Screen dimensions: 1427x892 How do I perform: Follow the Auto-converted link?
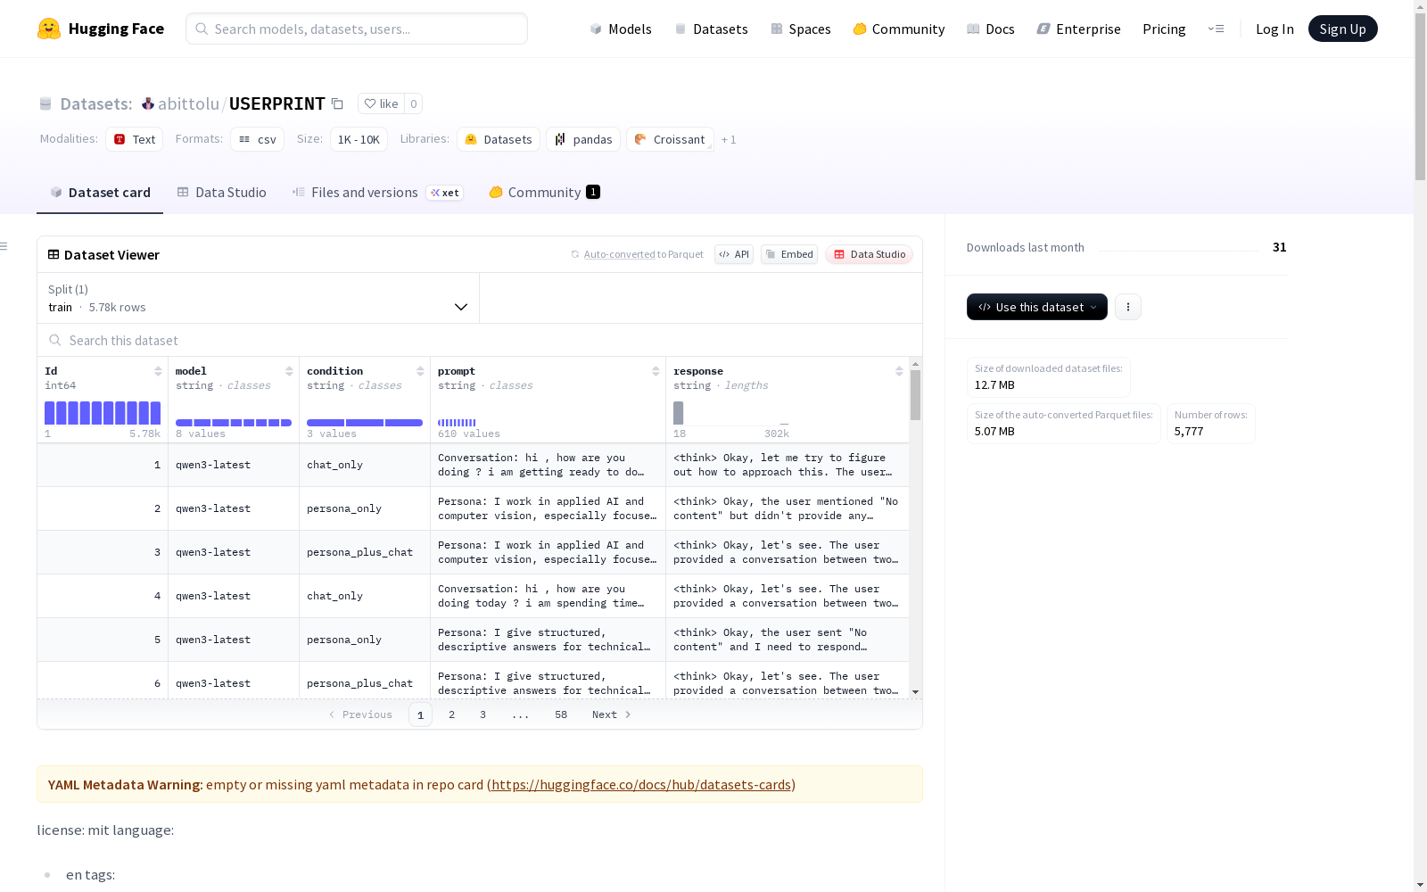[x=620, y=254]
